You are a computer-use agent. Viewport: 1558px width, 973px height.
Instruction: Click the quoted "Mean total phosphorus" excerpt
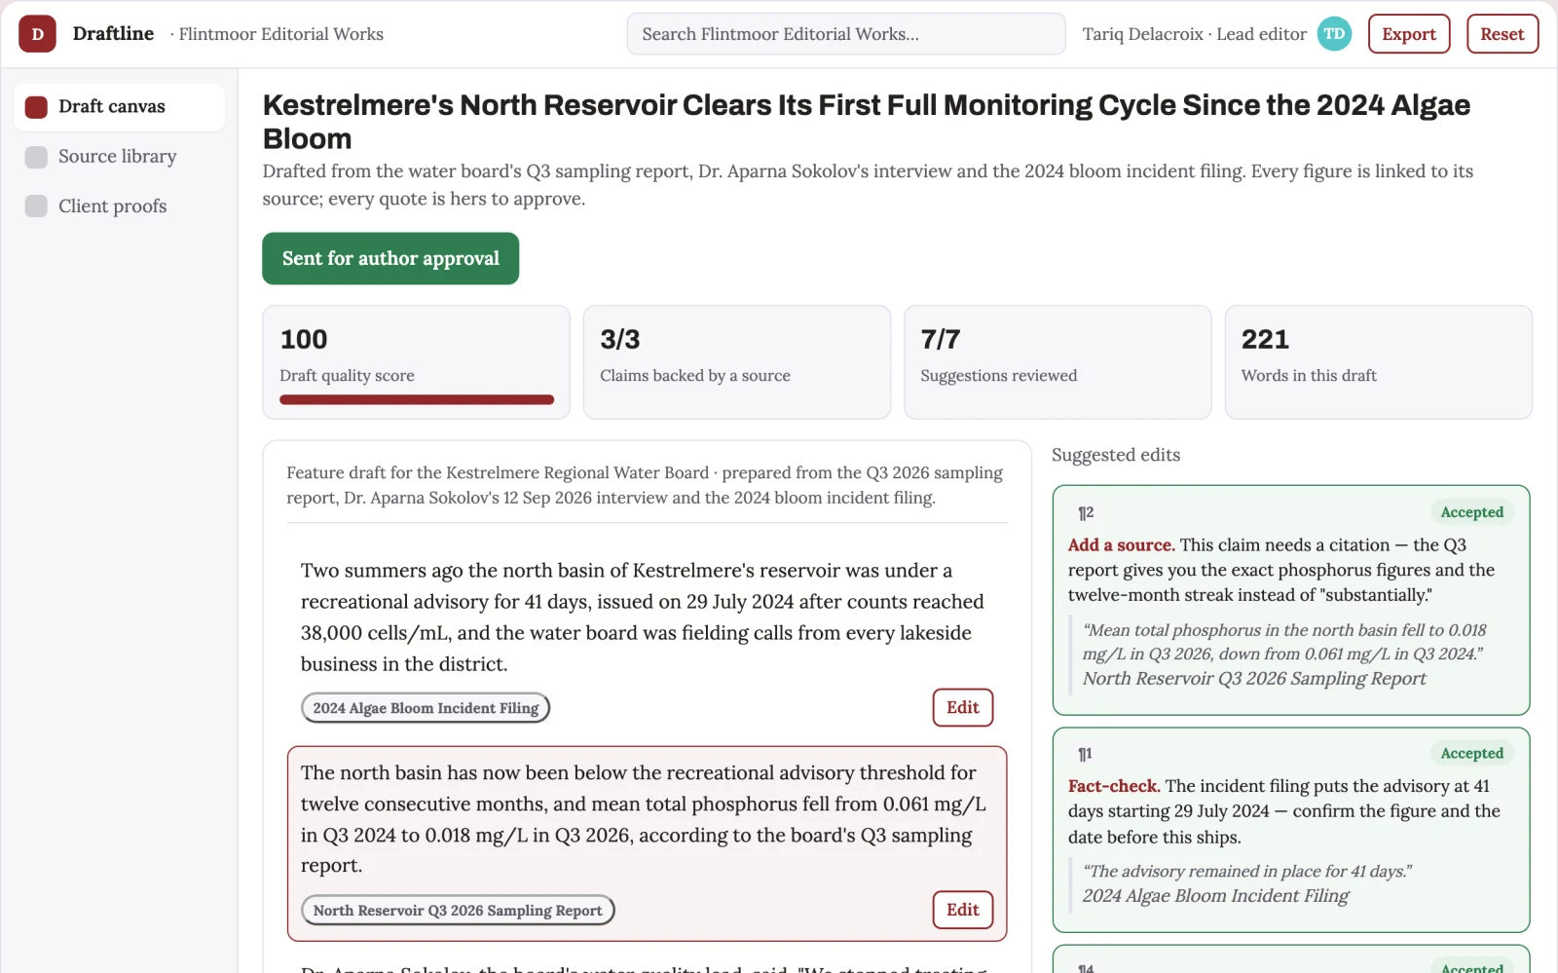tap(1284, 642)
